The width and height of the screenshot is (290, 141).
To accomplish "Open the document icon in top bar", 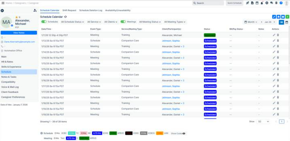I will [252, 3].
